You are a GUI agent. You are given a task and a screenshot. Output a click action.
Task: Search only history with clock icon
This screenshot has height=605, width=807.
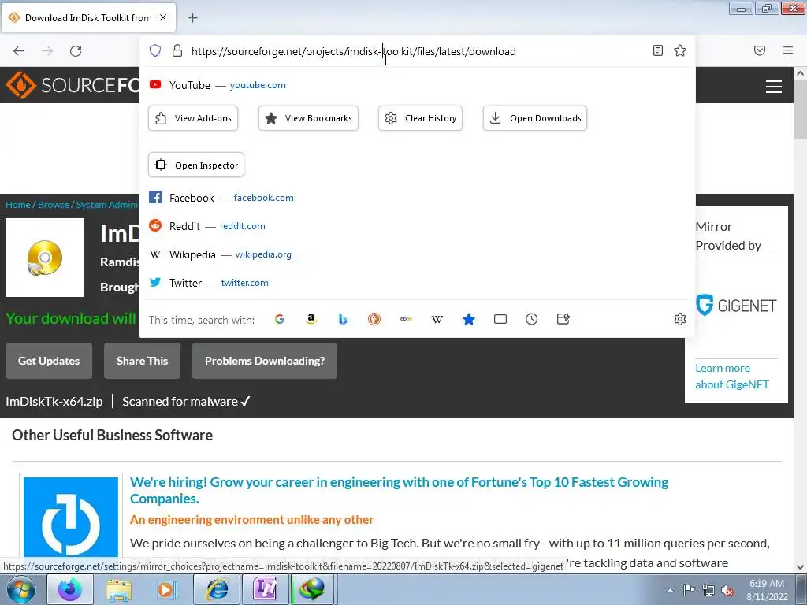(532, 319)
